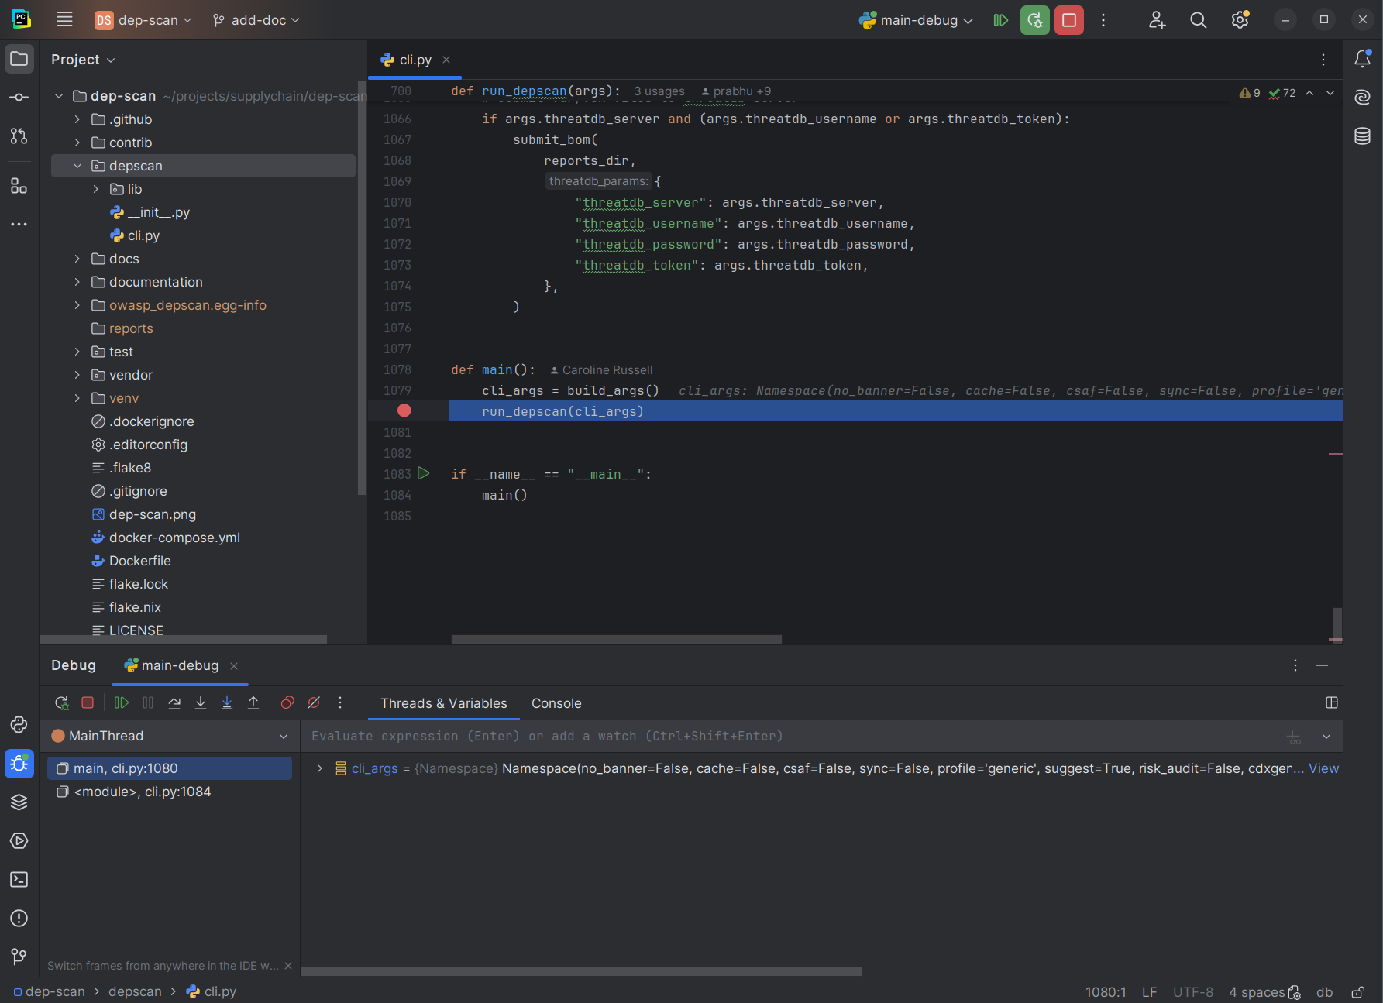Click Step Out in debug toolbar
1383x1003 pixels.
click(x=253, y=703)
